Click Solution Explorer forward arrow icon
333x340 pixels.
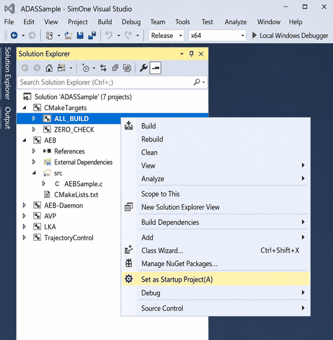pyautogui.click(x=37, y=68)
